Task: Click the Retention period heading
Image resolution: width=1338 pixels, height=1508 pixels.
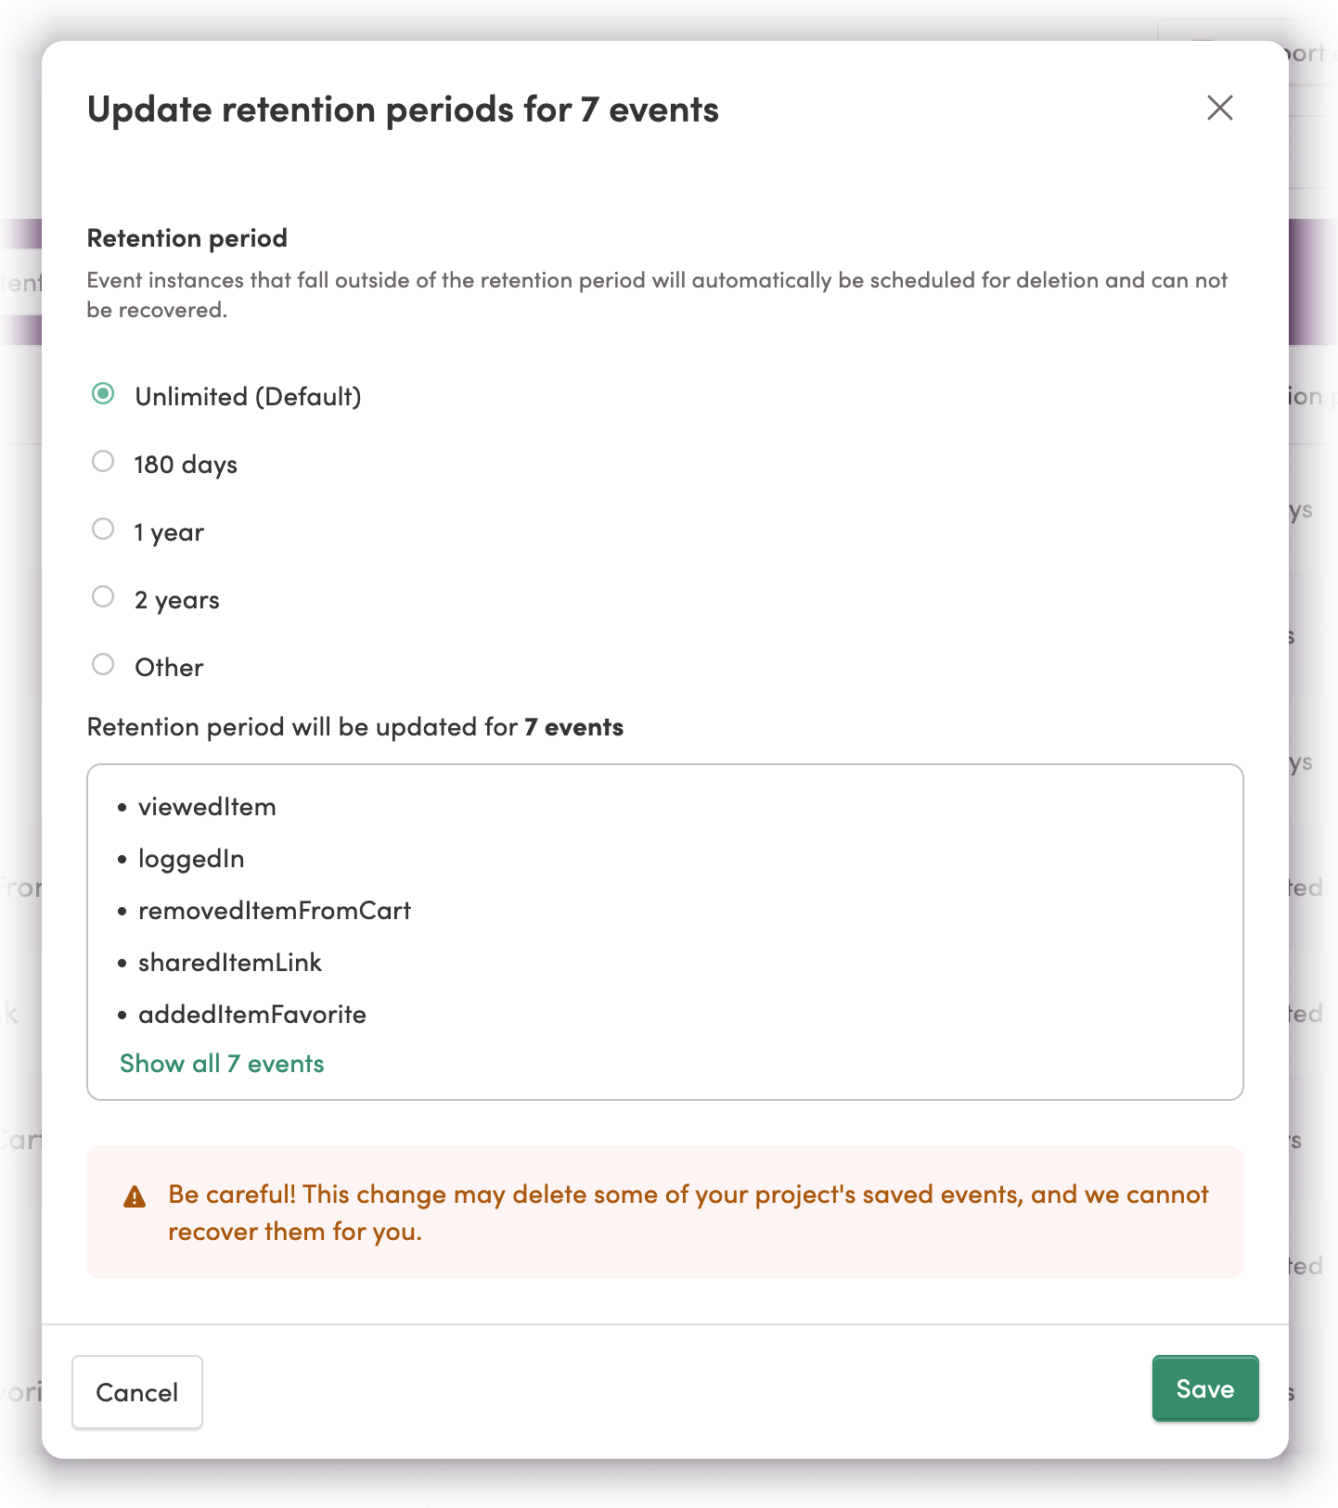Action: (x=187, y=237)
